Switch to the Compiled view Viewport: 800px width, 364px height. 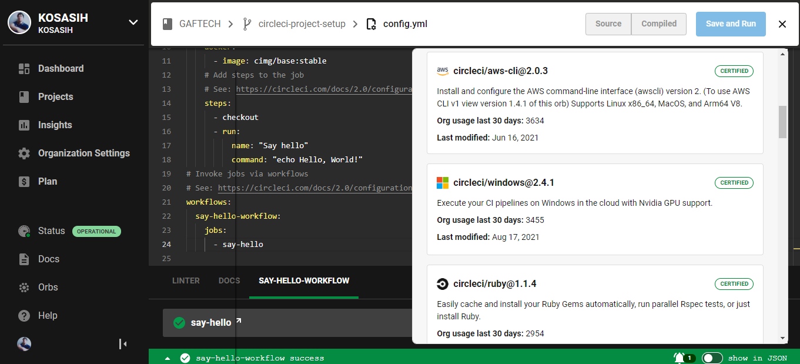pyautogui.click(x=659, y=24)
